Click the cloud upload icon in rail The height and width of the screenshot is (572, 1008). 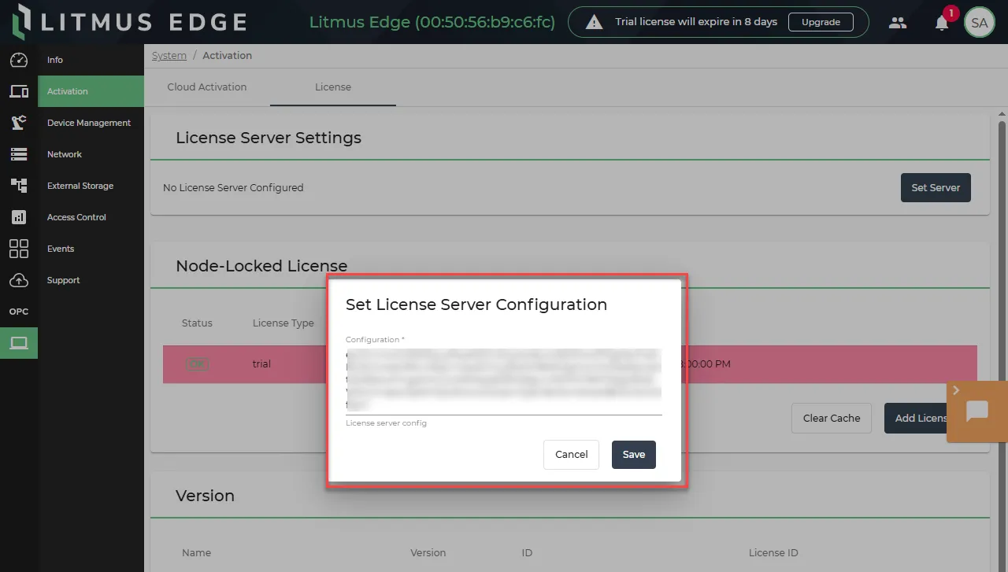coord(19,280)
